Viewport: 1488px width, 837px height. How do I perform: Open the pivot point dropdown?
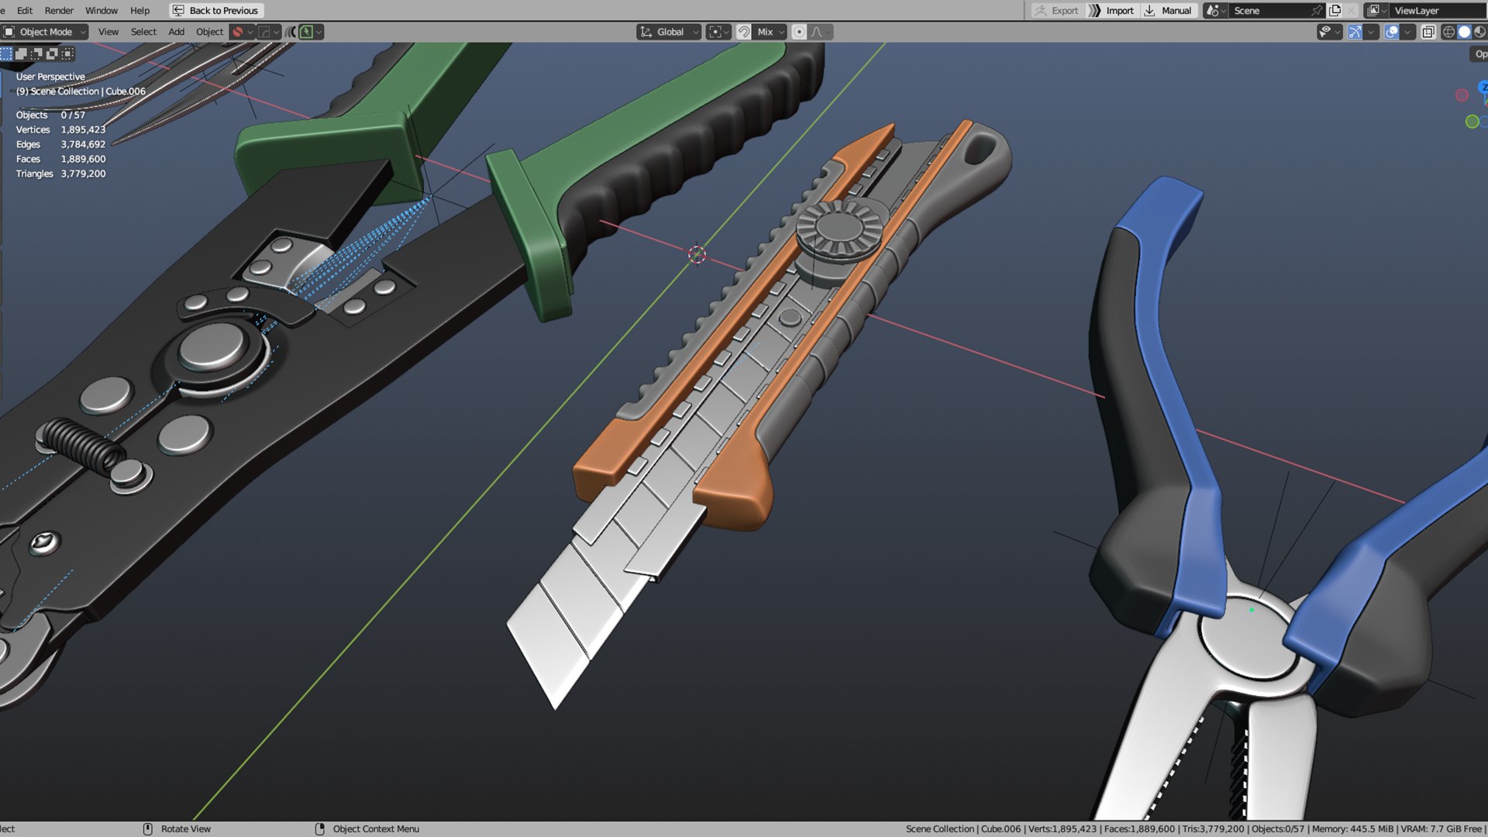[718, 32]
